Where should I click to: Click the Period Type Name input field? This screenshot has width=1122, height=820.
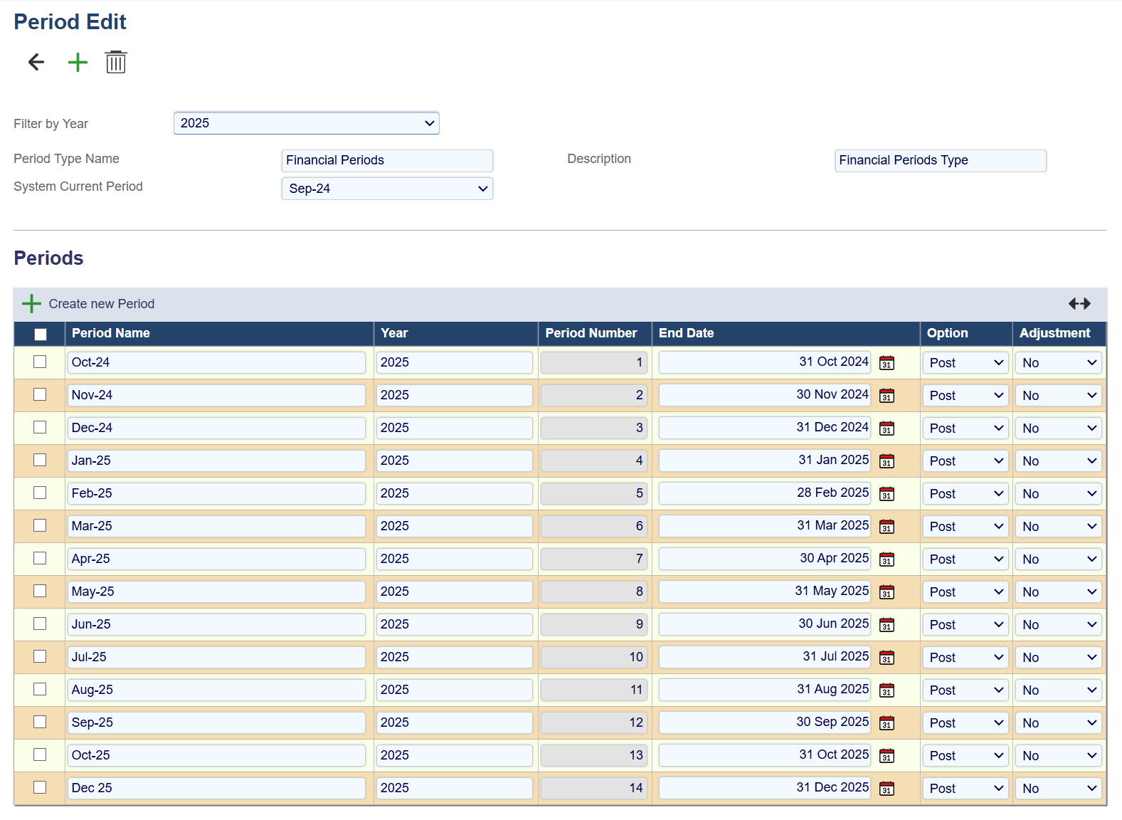tap(387, 160)
